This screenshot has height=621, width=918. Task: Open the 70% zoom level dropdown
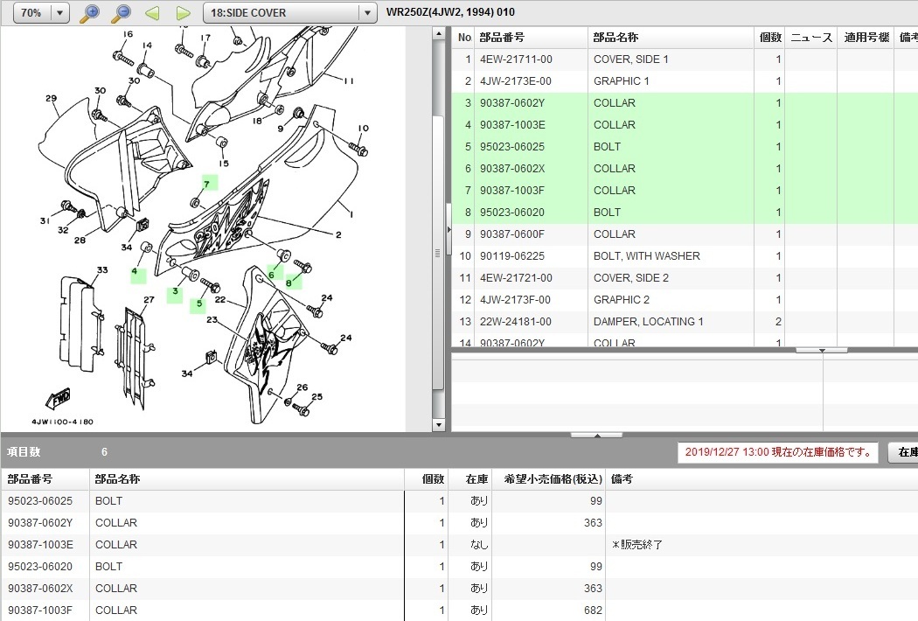click(59, 12)
